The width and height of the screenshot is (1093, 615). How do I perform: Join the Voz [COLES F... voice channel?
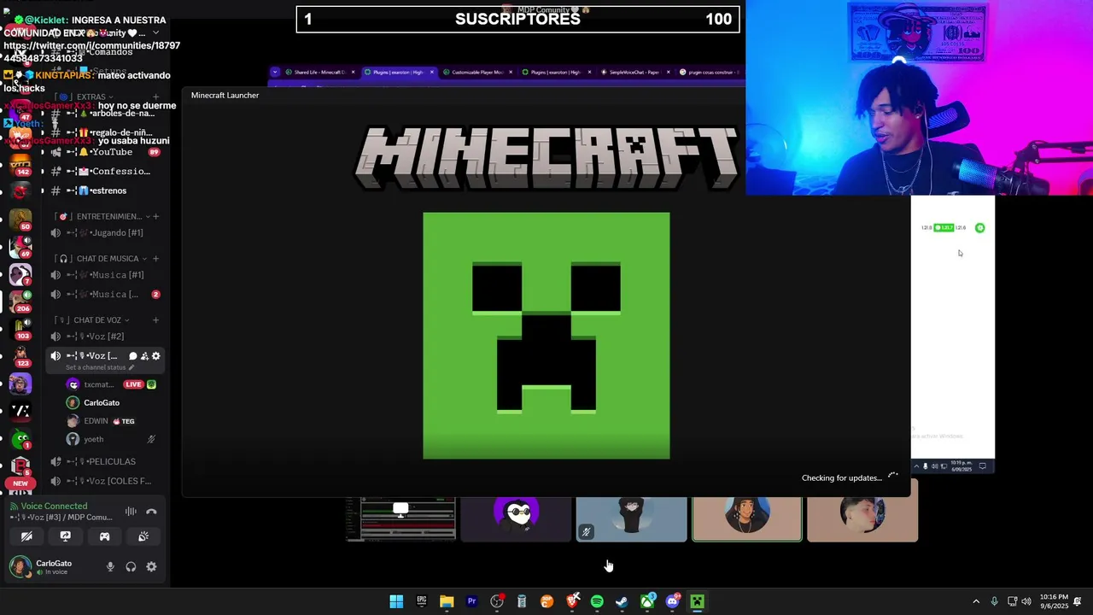click(x=105, y=481)
